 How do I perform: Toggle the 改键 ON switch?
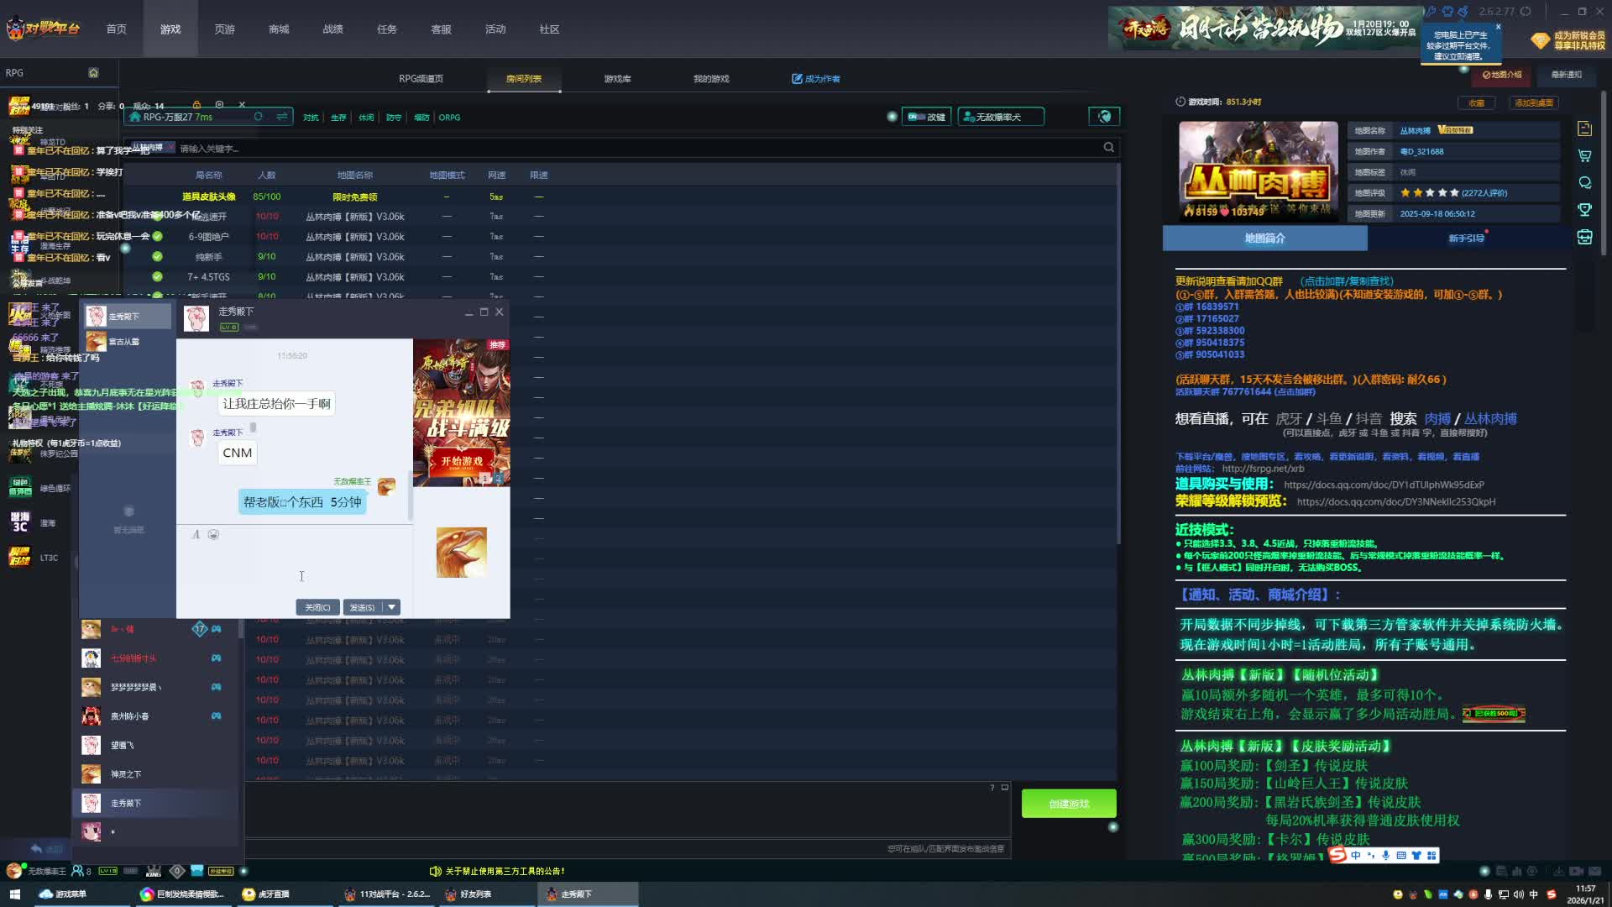point(917,117)
